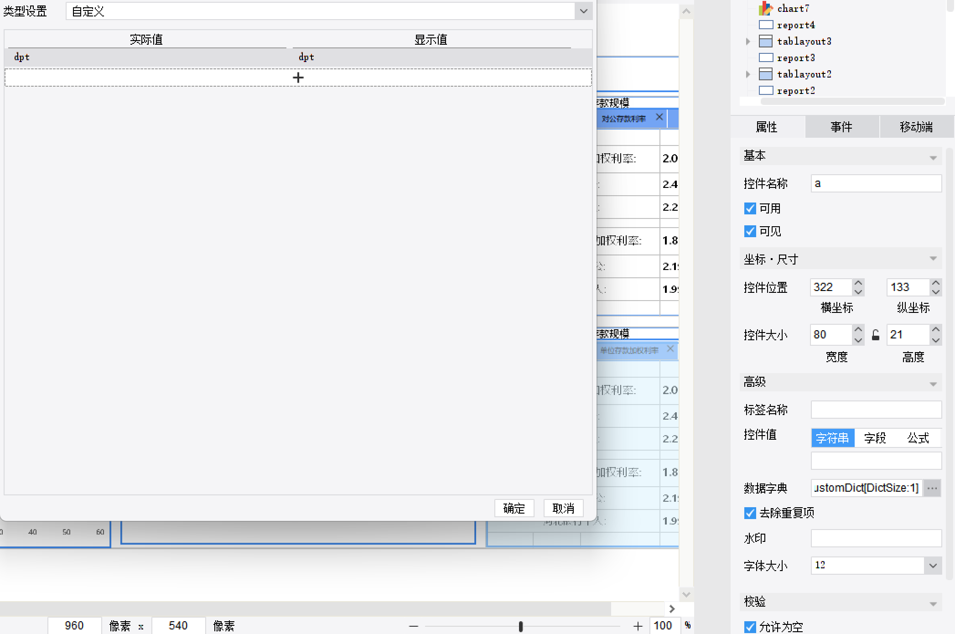
Task: Click zoom out minus icon
Action: click(414, 626)
